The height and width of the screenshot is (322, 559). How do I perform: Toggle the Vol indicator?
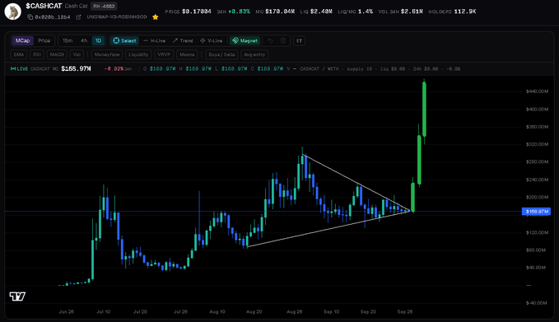77,54
